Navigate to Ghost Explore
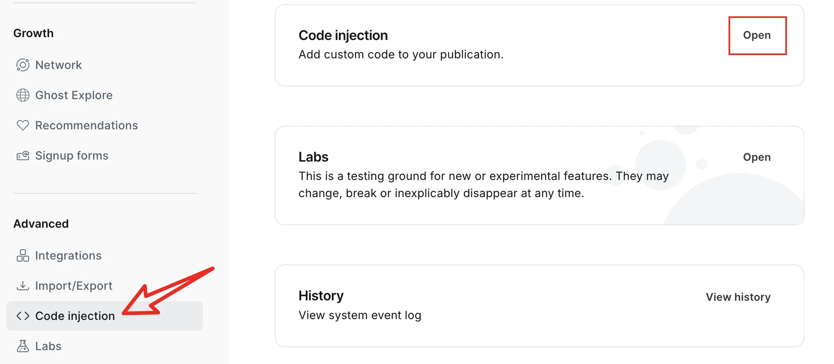 pos(74,95)
